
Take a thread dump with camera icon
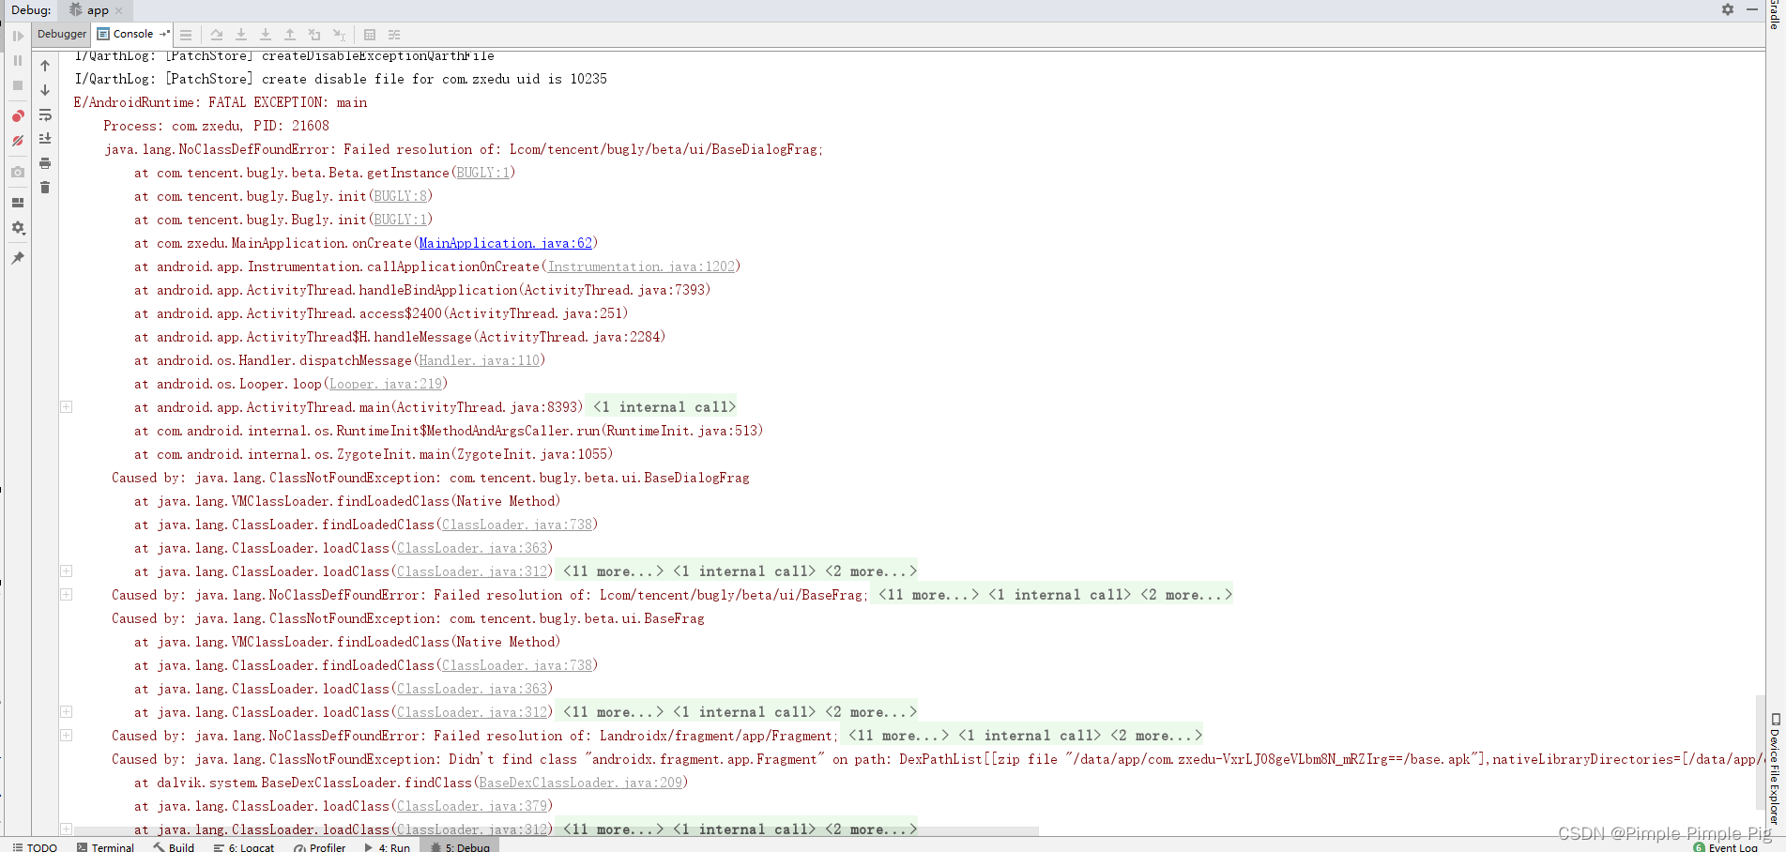(18, 173)
